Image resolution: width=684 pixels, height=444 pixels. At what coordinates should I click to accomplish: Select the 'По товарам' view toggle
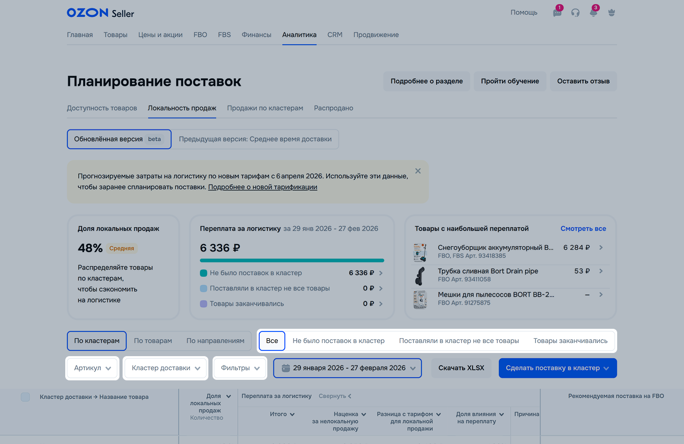coord(153,341)
